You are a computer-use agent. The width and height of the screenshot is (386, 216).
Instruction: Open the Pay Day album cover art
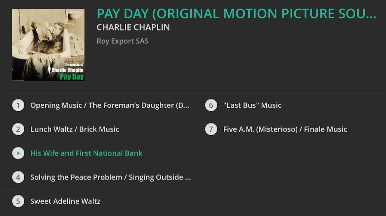click(48, 45)
